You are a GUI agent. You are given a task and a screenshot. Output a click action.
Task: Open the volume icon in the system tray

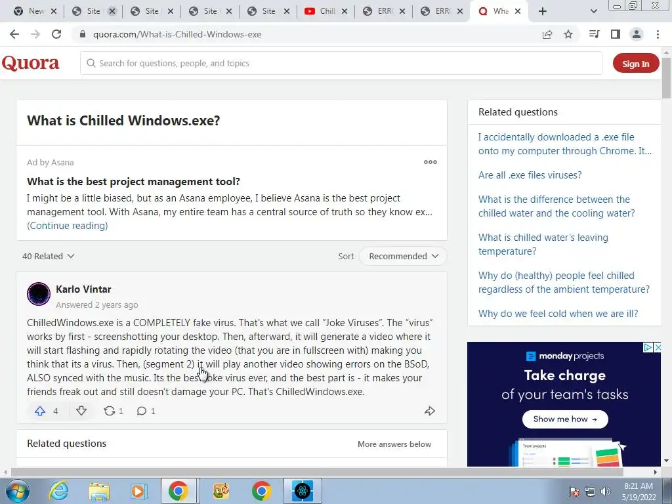(x=605, y=492)
